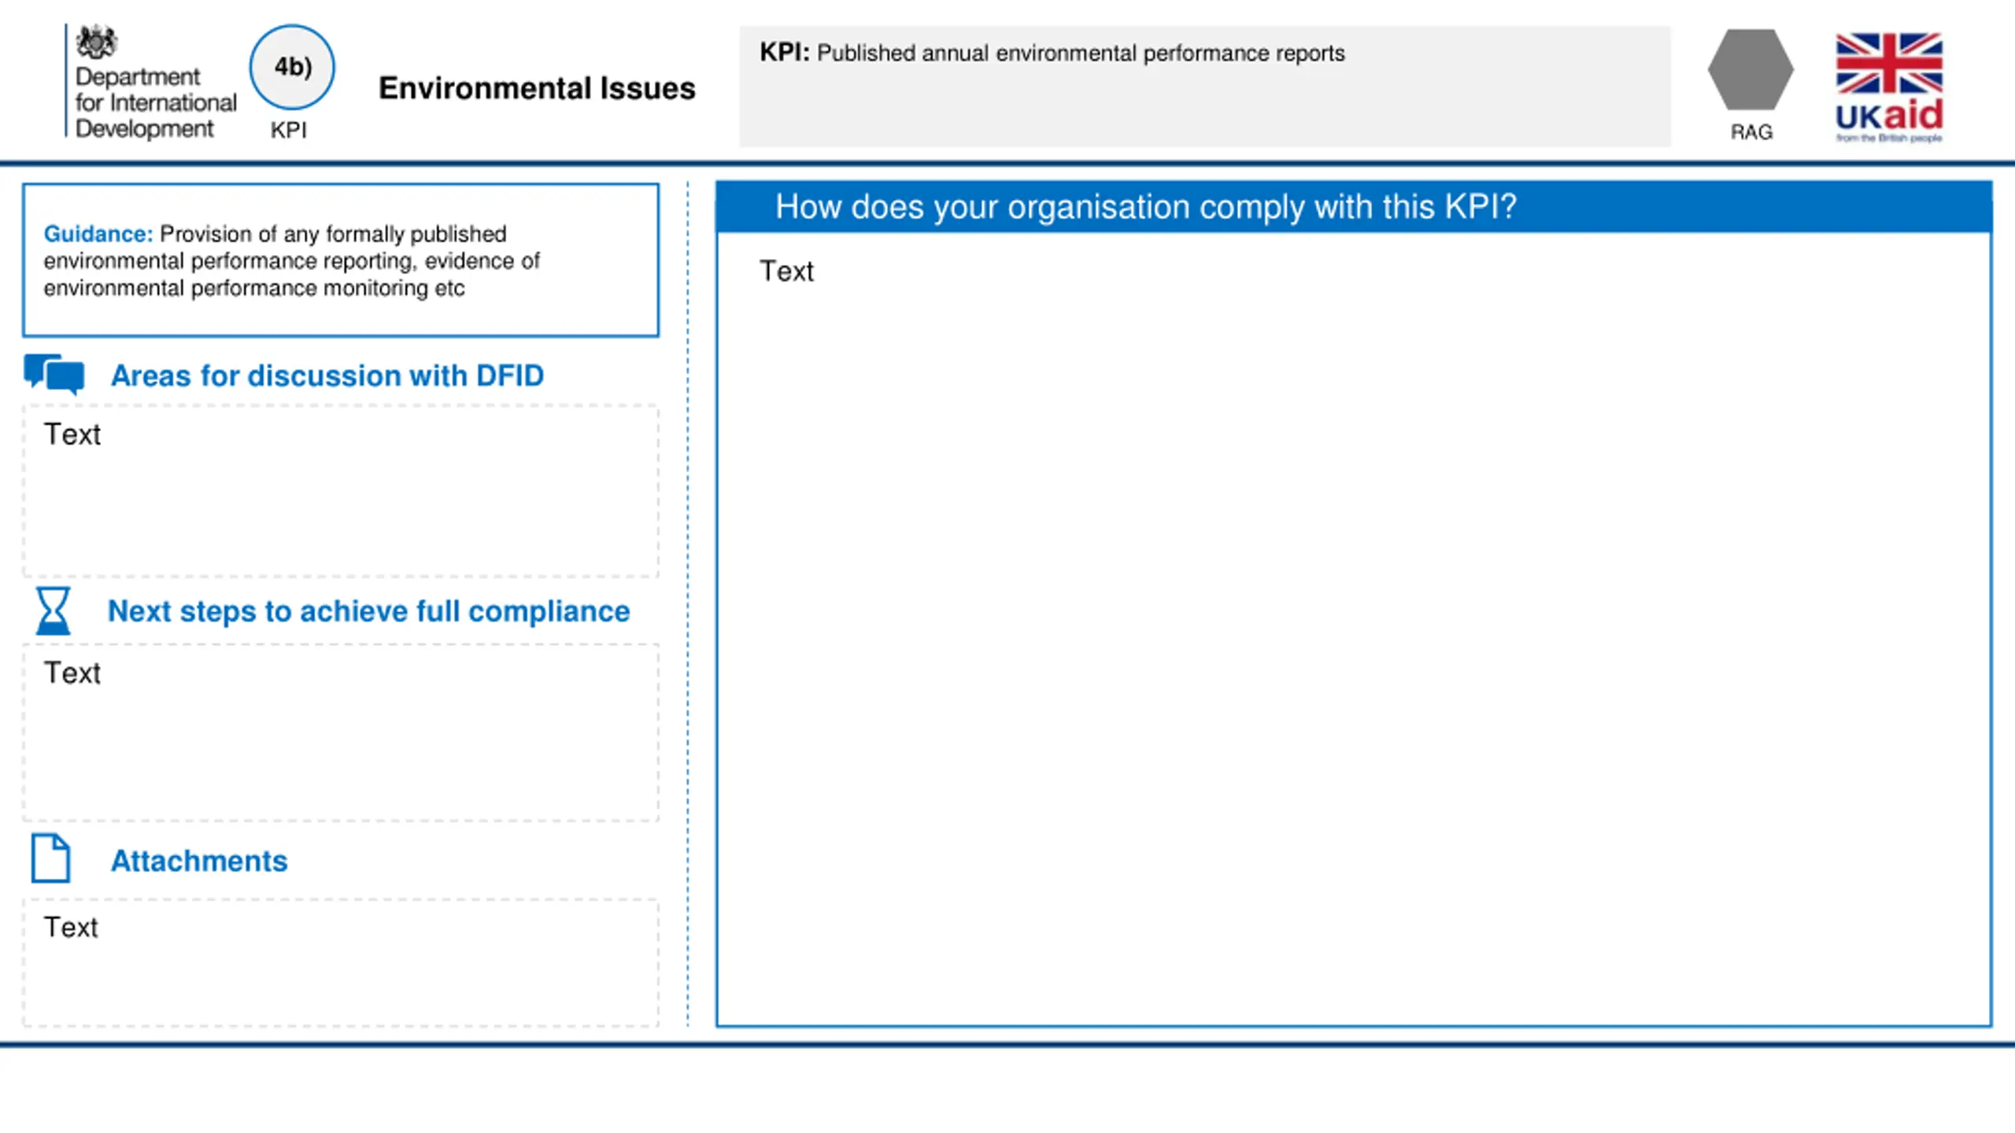The width and height of the screenshot is (2015, 1133).
Task: Select the 'Environmental Issues' heading
Action: pyautogui.click(x=538, y=88)
